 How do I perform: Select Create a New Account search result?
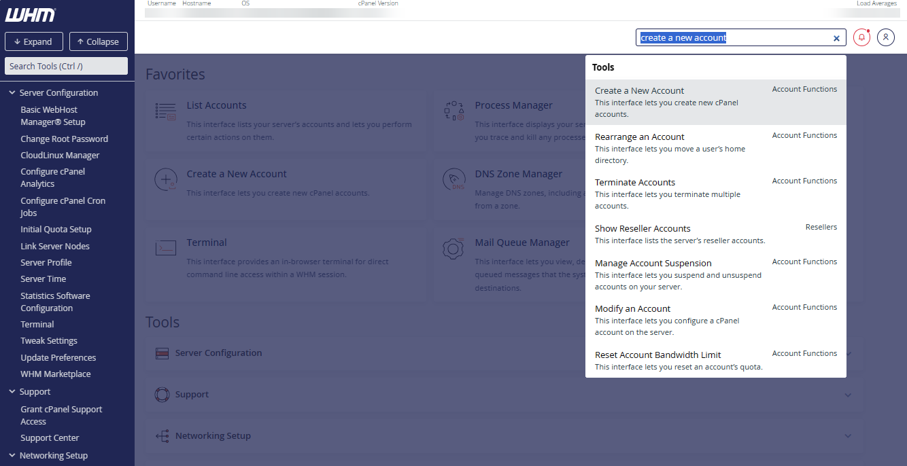716,102
